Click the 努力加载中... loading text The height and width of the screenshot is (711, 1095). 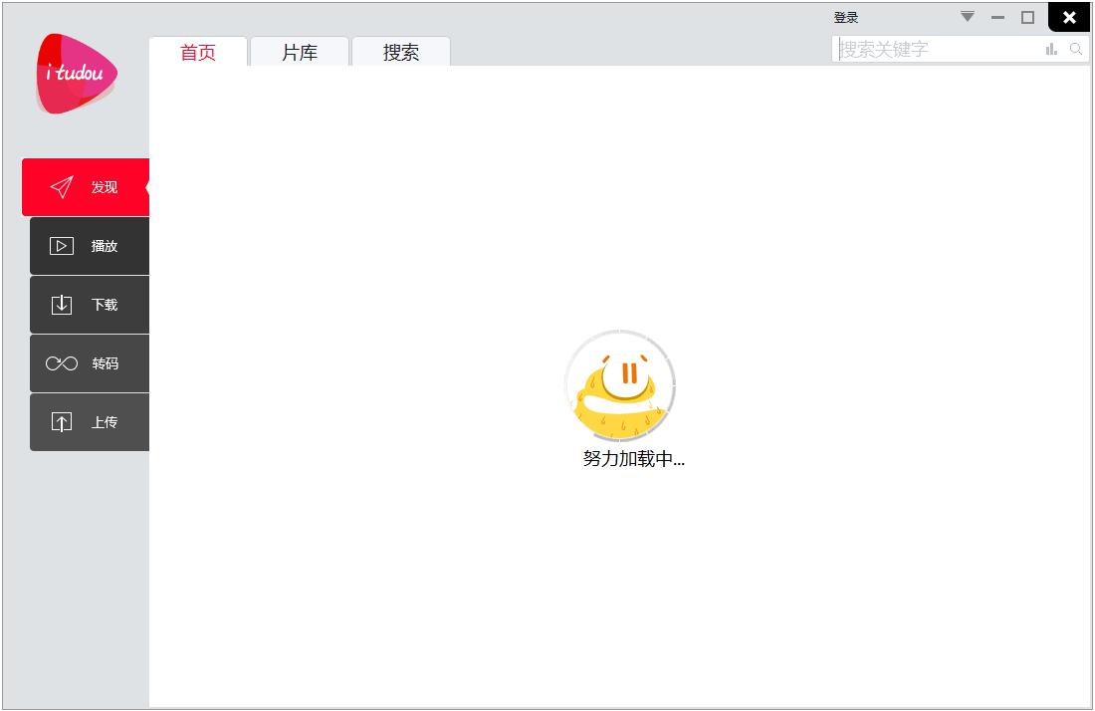pos(634,459)
